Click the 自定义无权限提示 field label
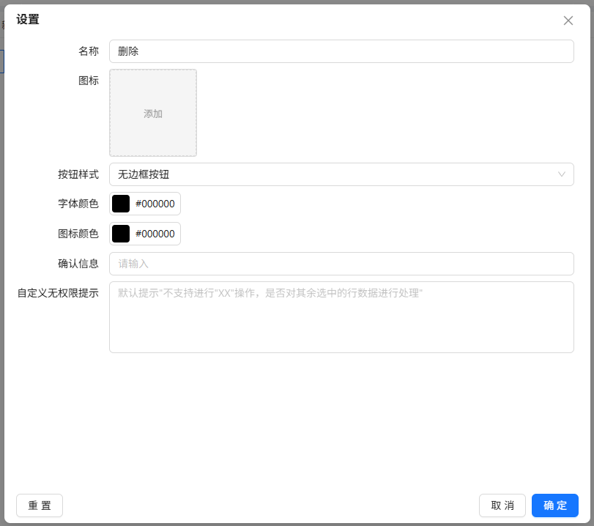The height and width of the screenshot is (526, 594). pos(58,293)
